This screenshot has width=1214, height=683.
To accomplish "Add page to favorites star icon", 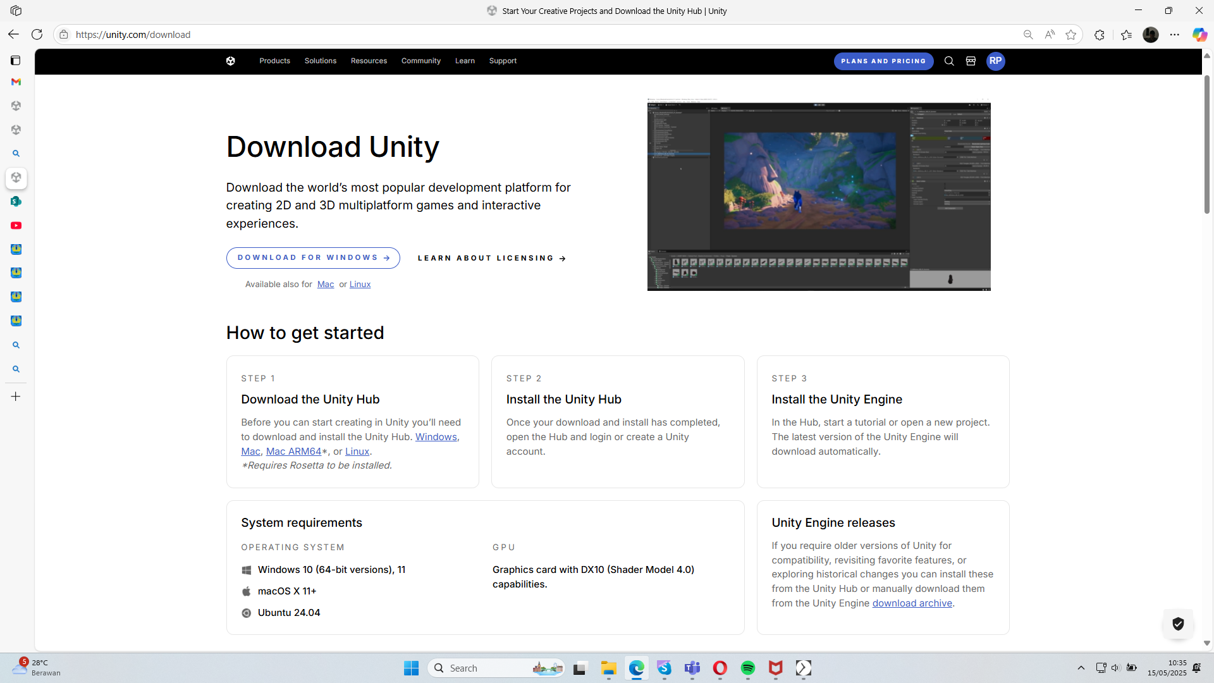I will coord(1070,35).
